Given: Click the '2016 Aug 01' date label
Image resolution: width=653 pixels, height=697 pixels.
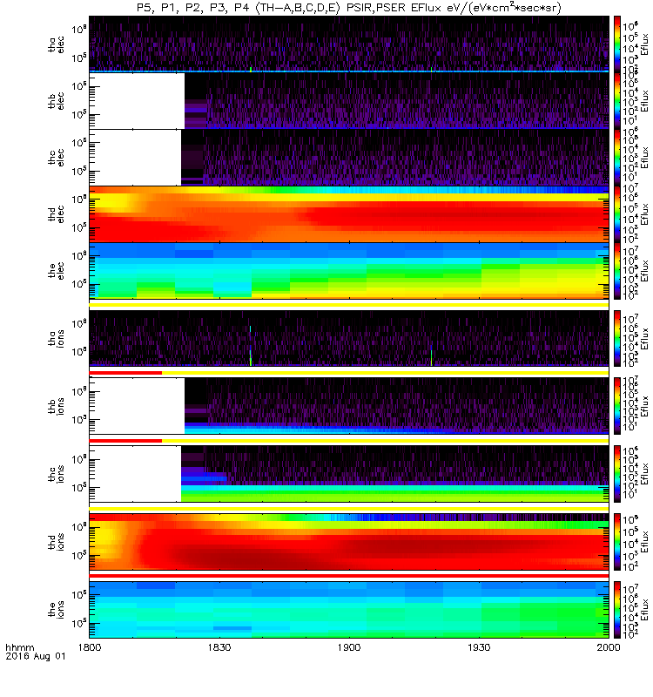Looking at the screenshot, I should click(36, 656).
